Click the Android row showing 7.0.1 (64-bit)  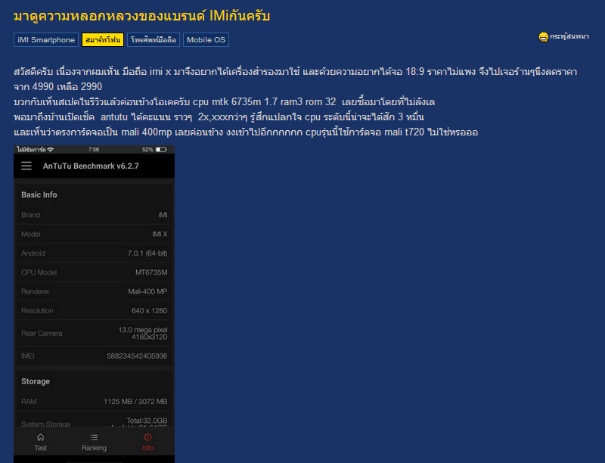tap(94, 253)
